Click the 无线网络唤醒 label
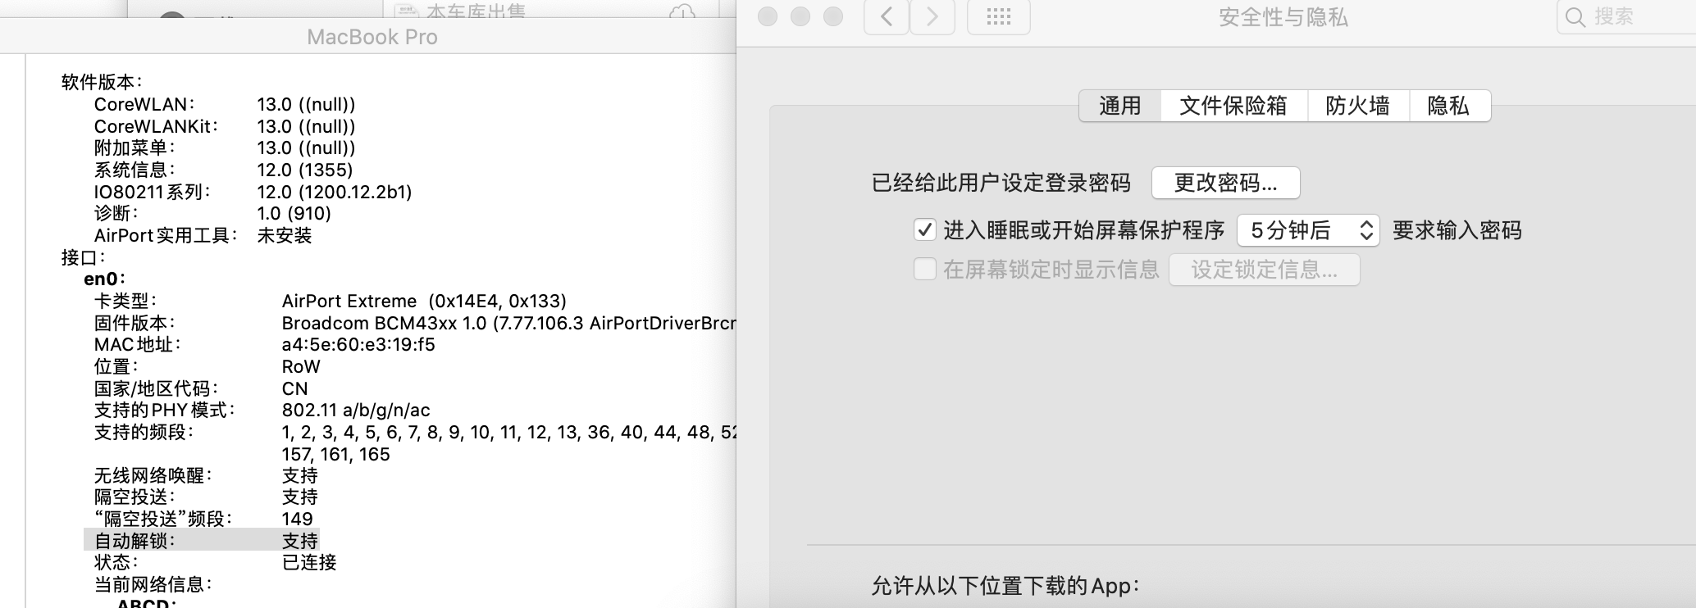The image size is (1696, 608). [153, 476]
